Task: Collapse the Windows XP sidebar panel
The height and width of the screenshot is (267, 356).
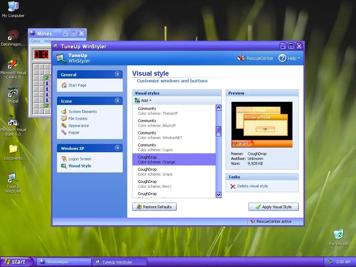Action: click(118, 148)
